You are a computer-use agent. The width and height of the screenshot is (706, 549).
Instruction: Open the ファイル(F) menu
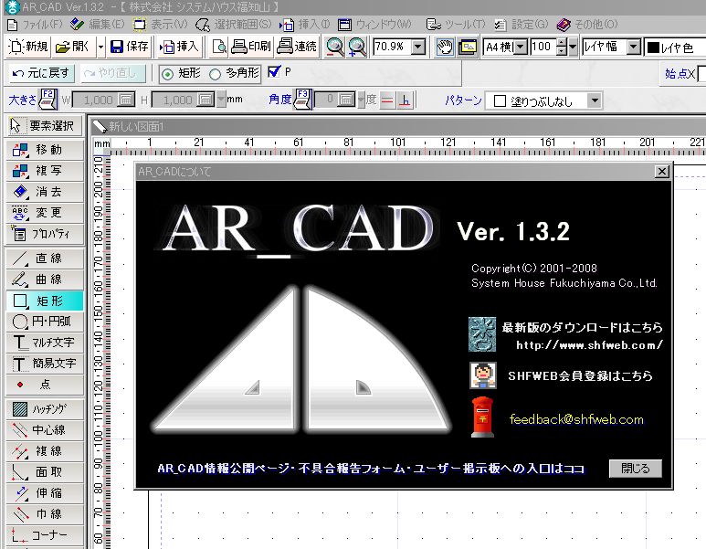35,25
